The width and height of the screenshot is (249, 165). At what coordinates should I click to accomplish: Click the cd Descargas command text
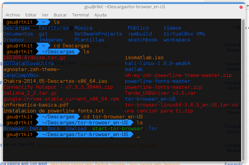point(72,46)
